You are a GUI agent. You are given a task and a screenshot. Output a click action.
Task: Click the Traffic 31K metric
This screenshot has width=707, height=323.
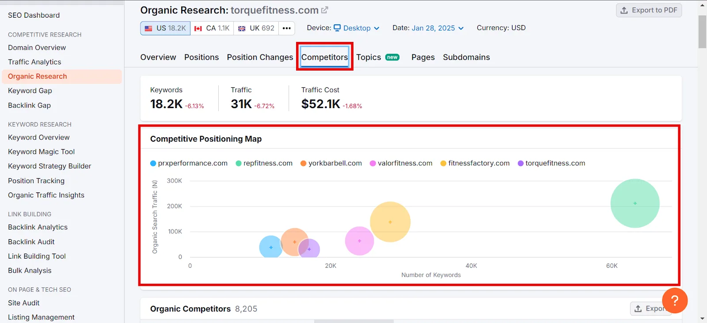252,98
